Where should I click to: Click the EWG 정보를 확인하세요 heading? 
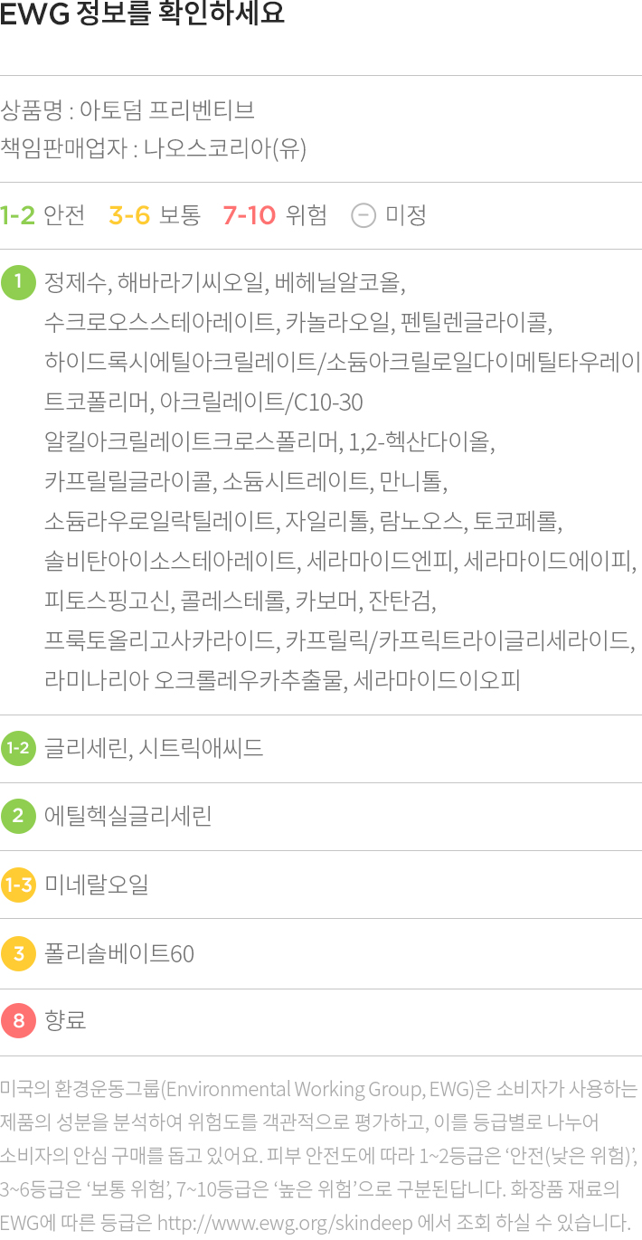142,15
